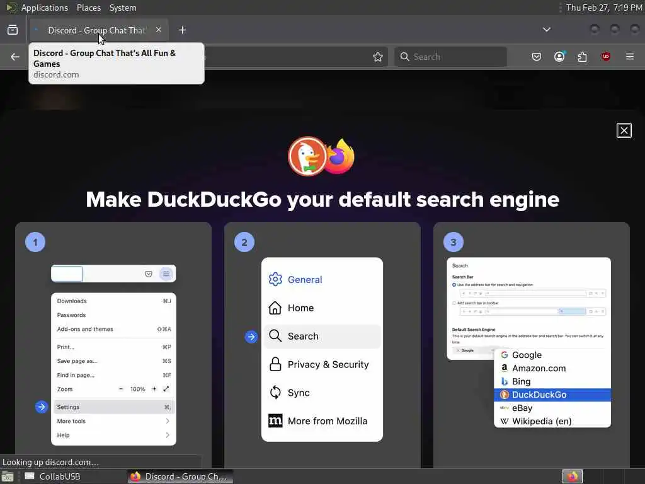
Task: Click the Search item in step 2
Action: point(322,337)
